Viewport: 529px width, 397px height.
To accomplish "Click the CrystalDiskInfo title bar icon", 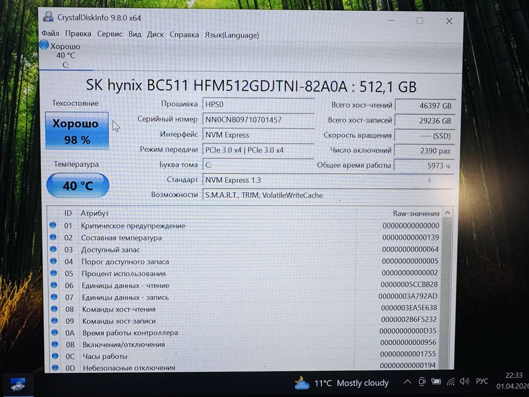I will (x=48, y=16).
